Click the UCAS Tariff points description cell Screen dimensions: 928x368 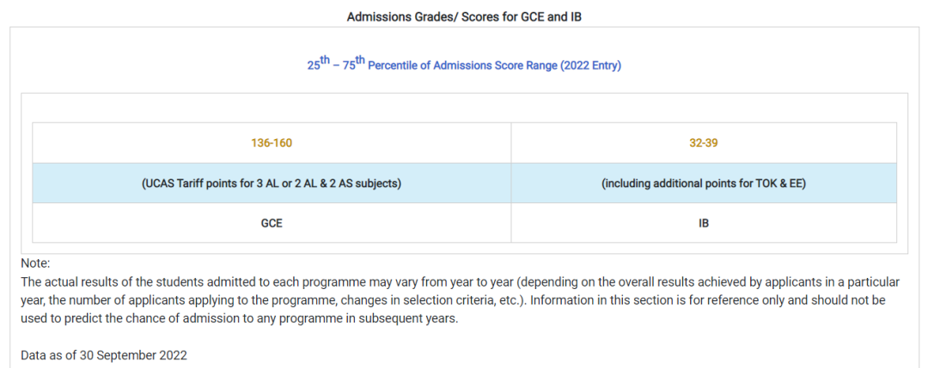click(272, 184)
